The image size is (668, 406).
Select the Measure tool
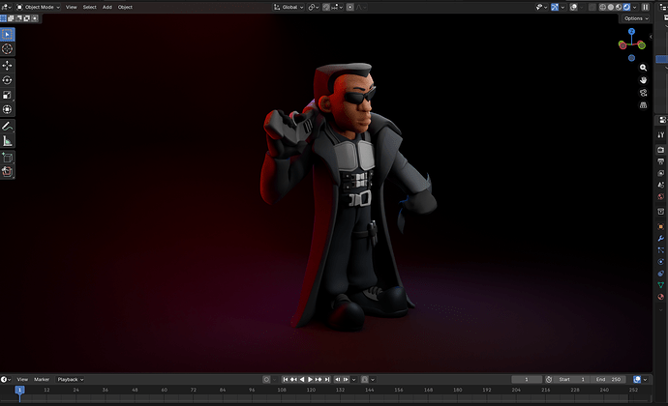[7, 141]
